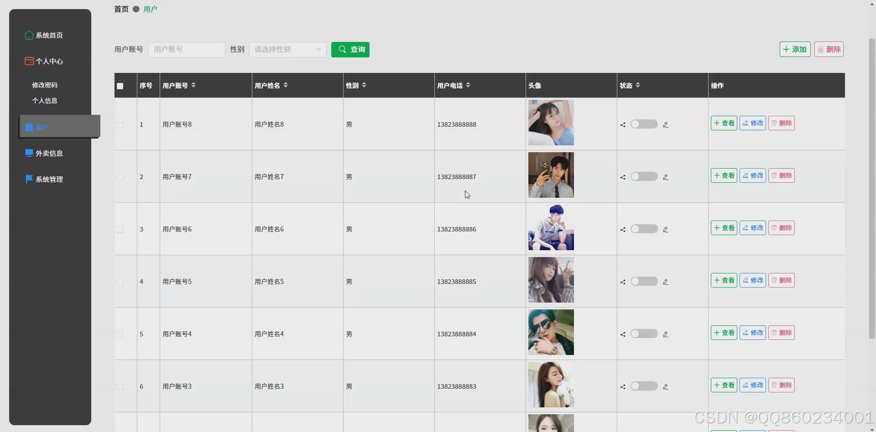Click 查看 for row 用户账号3

click(724, 385)
